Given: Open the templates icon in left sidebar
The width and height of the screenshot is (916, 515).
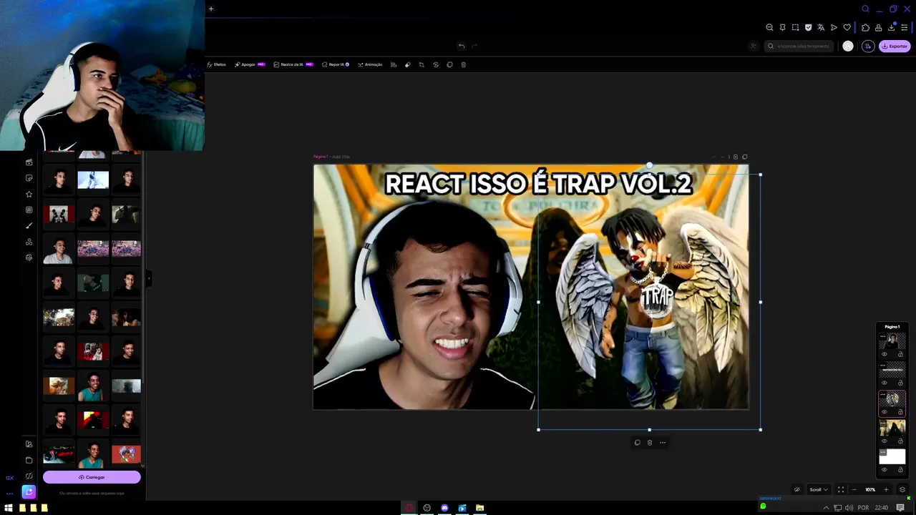Looking at the screenshot, I should click(x=29, y=162).
